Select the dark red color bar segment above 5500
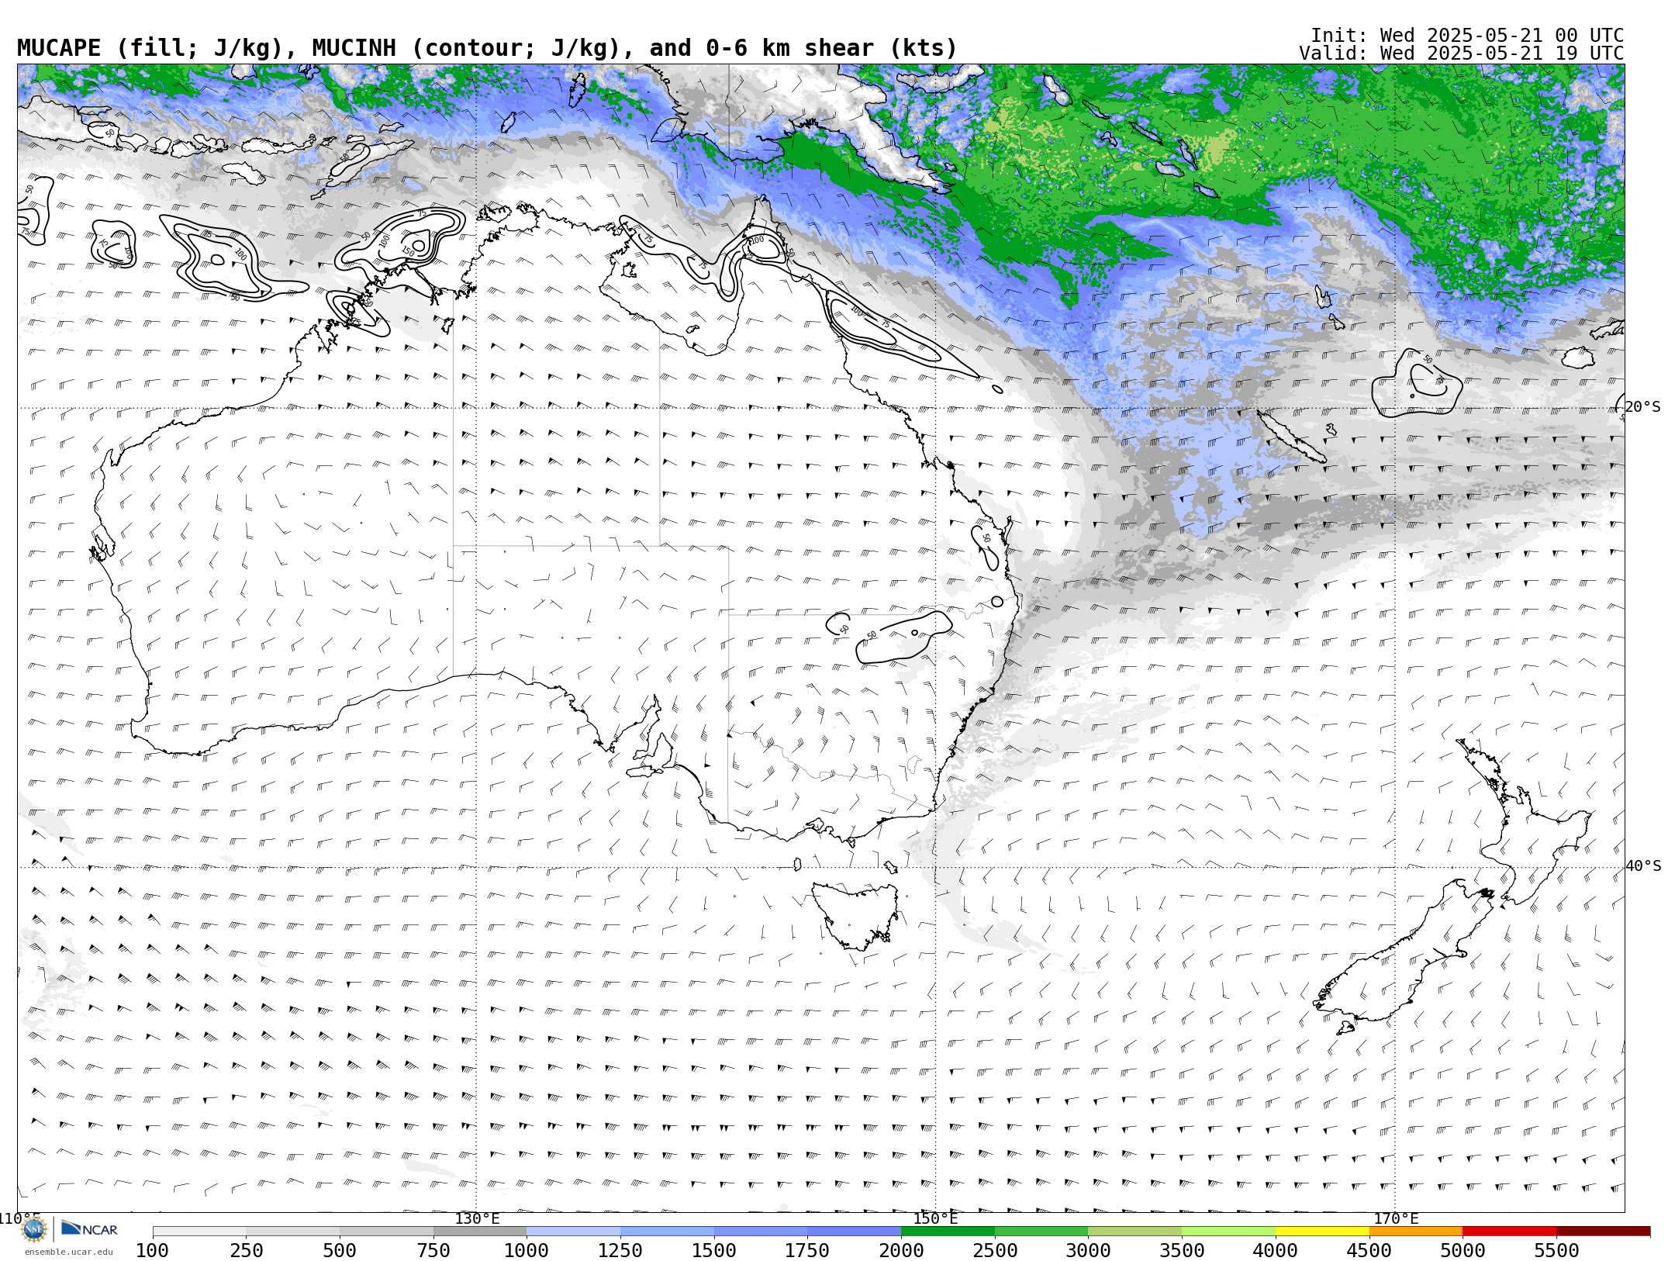Image resolution: width=1675 pixels, height=1261 pixels. click(1604, 1231)
